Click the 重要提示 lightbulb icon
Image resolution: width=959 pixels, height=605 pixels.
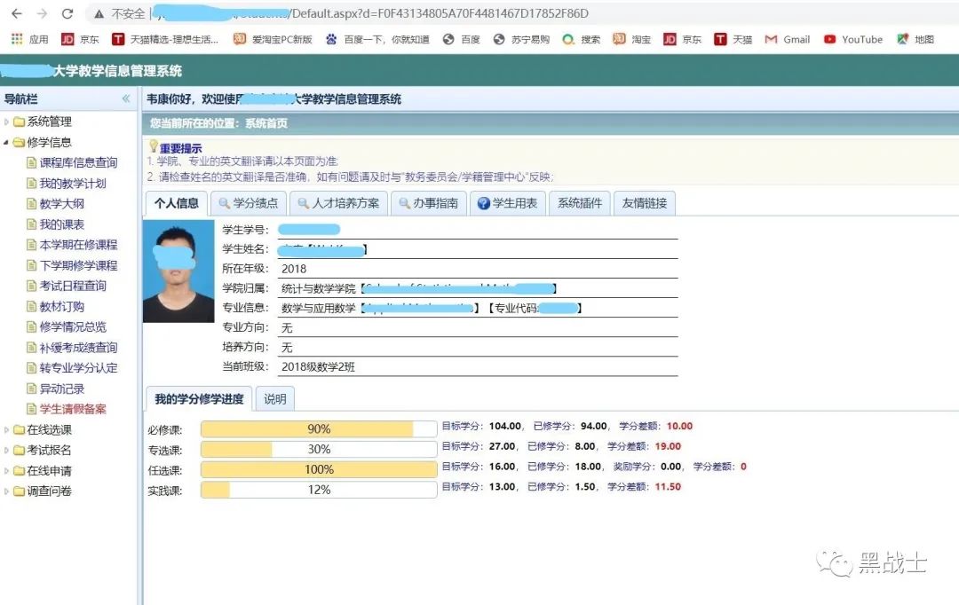pyautogui.click(x=154, y=145)
